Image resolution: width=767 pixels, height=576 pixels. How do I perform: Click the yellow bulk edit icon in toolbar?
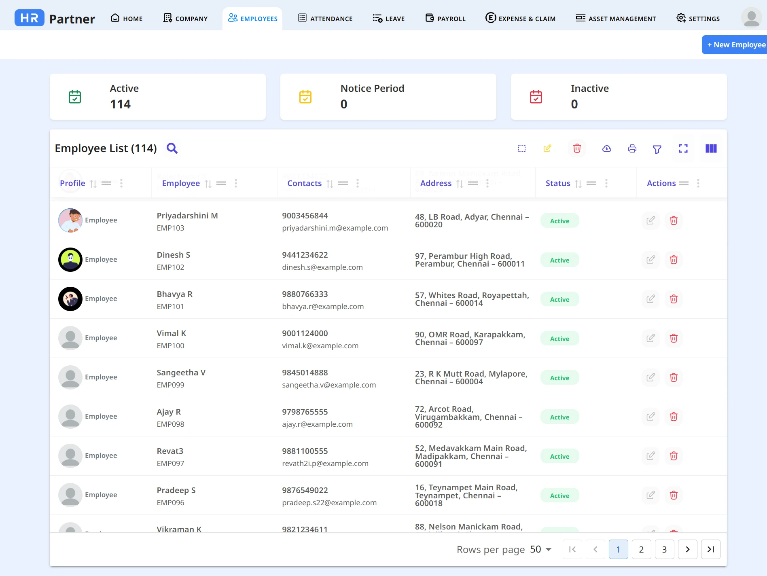(x=547, y=148)
